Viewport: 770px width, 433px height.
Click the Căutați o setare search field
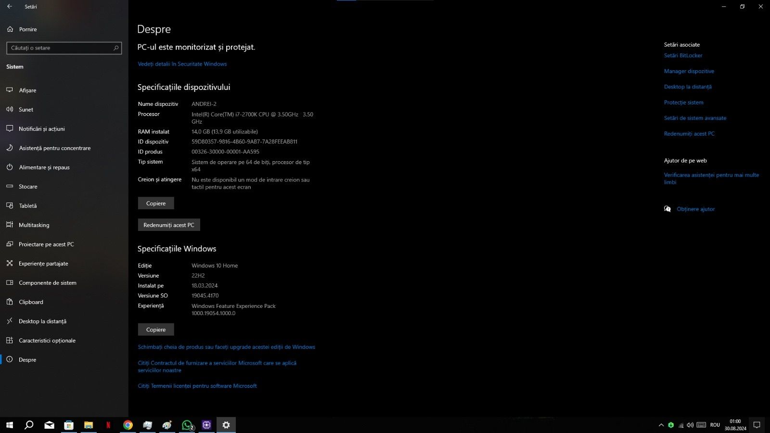click(x=64, y=48)
